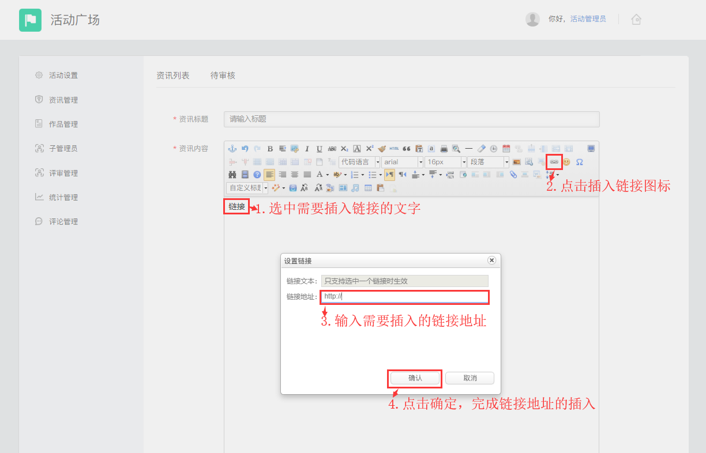Expand the arial font family dropdown
Image resolution: width=706 pixels, height=453 pixels.
tap(402, 162)
